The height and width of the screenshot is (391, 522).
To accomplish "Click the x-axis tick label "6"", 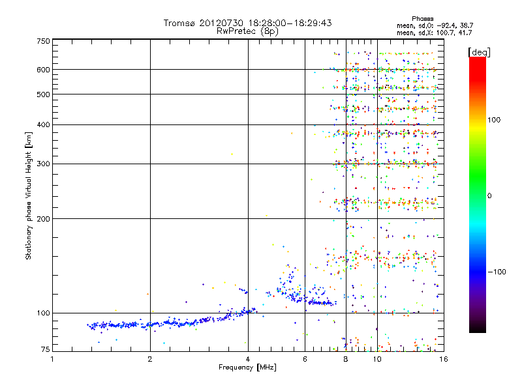I will pos(305,359).
